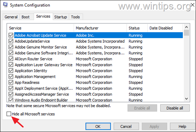
Task: Uncheck Adobe Acrobat Update Service
Action: coord(11,35)
